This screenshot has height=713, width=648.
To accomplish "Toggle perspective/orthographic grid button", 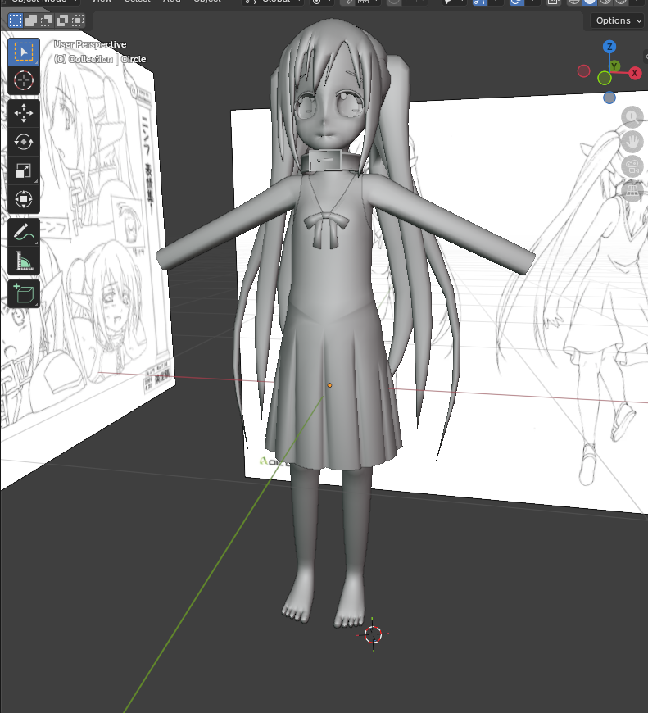I will pyautogui.click(x=632, y=190).
